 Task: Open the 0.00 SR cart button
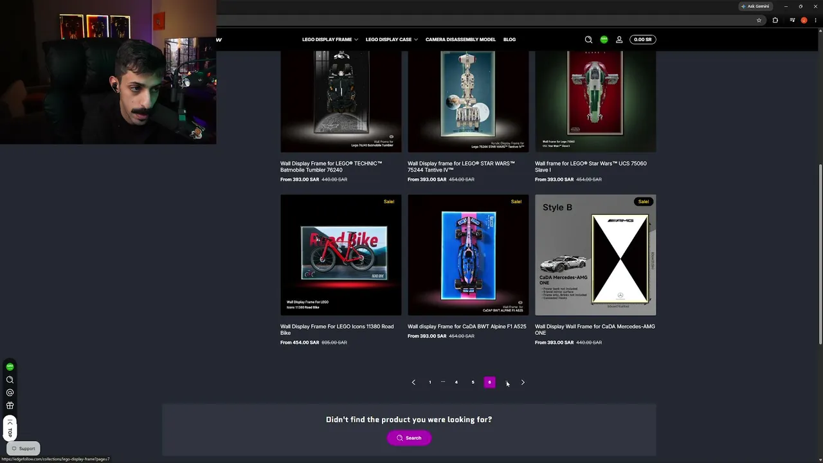tap(642, 39)
